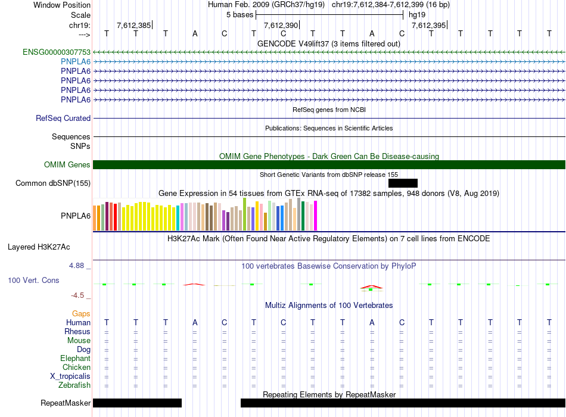566x417 pixels.
Task: Click the PNPLA6 label beside GTEx bar chart
Action: pyautogui.click(x=76, y=216)
